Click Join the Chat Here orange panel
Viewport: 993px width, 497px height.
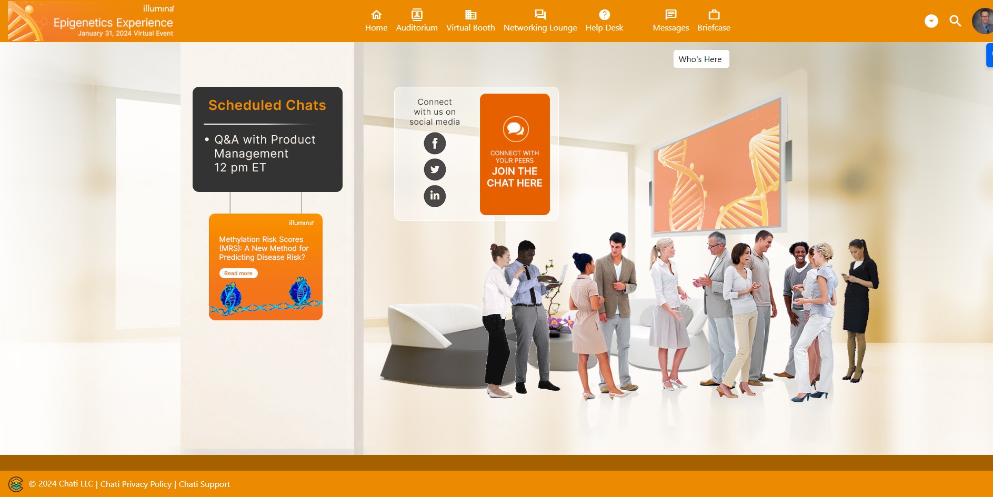coord(515,154)
